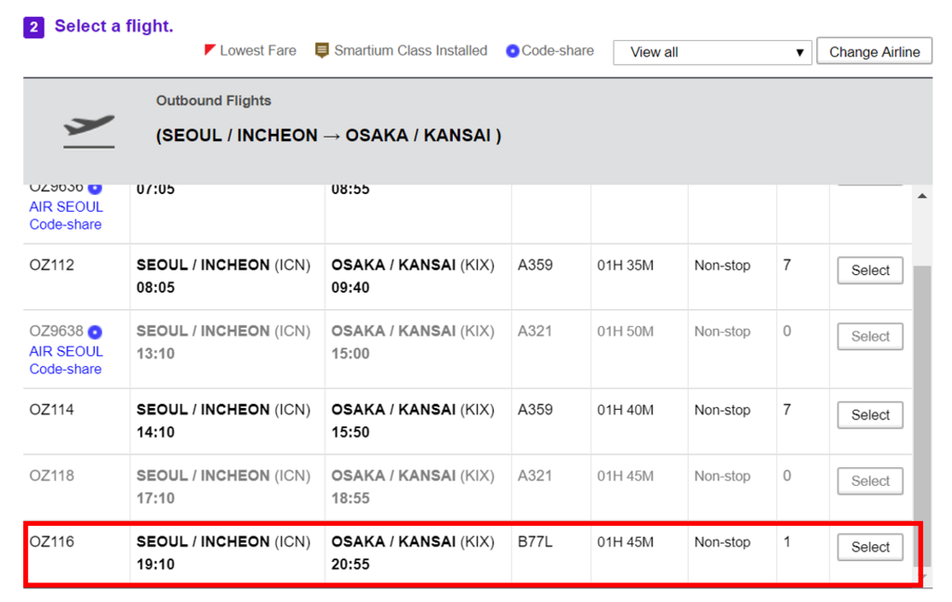Screen dimensions: 952x602
Task: Click flight number OZ114
Action: [x=52, y=410]
